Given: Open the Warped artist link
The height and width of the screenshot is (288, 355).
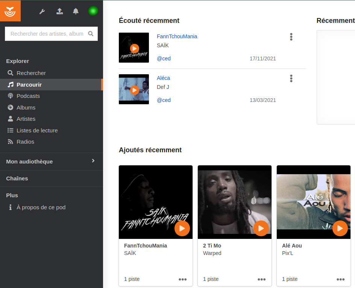Looking at the screenshot, I should (212, 253).
